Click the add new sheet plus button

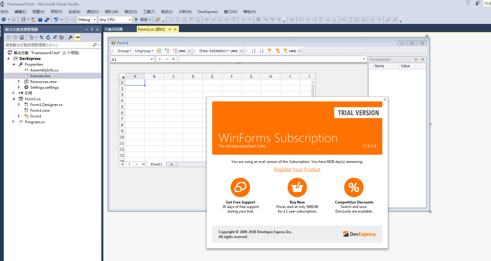172,164
